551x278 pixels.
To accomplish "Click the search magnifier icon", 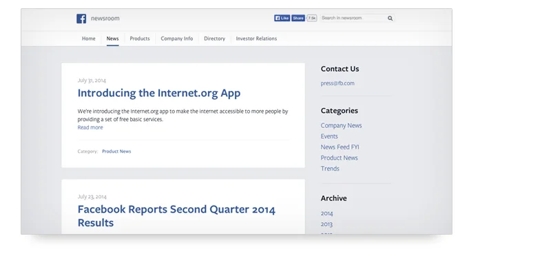I will point(390,19).
